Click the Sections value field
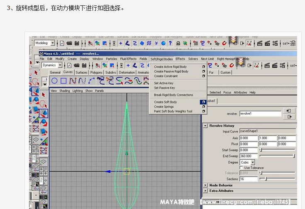 click(249, 179)
